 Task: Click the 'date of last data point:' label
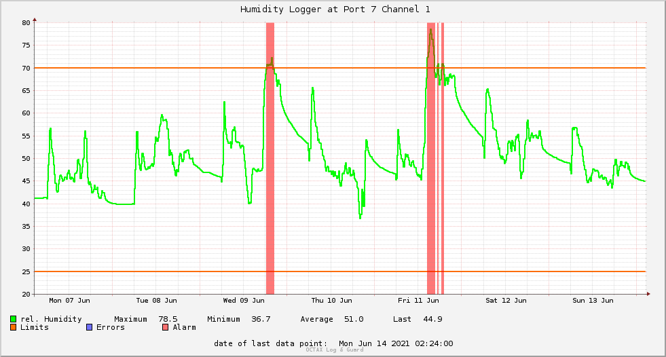point(271,343)
